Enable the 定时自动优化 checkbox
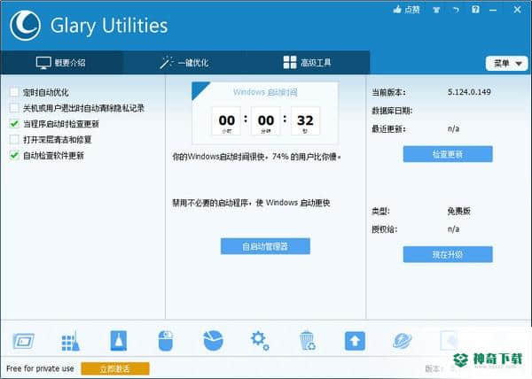The width and height of the screenshot is (532, 379). click(x=14, y=92)
